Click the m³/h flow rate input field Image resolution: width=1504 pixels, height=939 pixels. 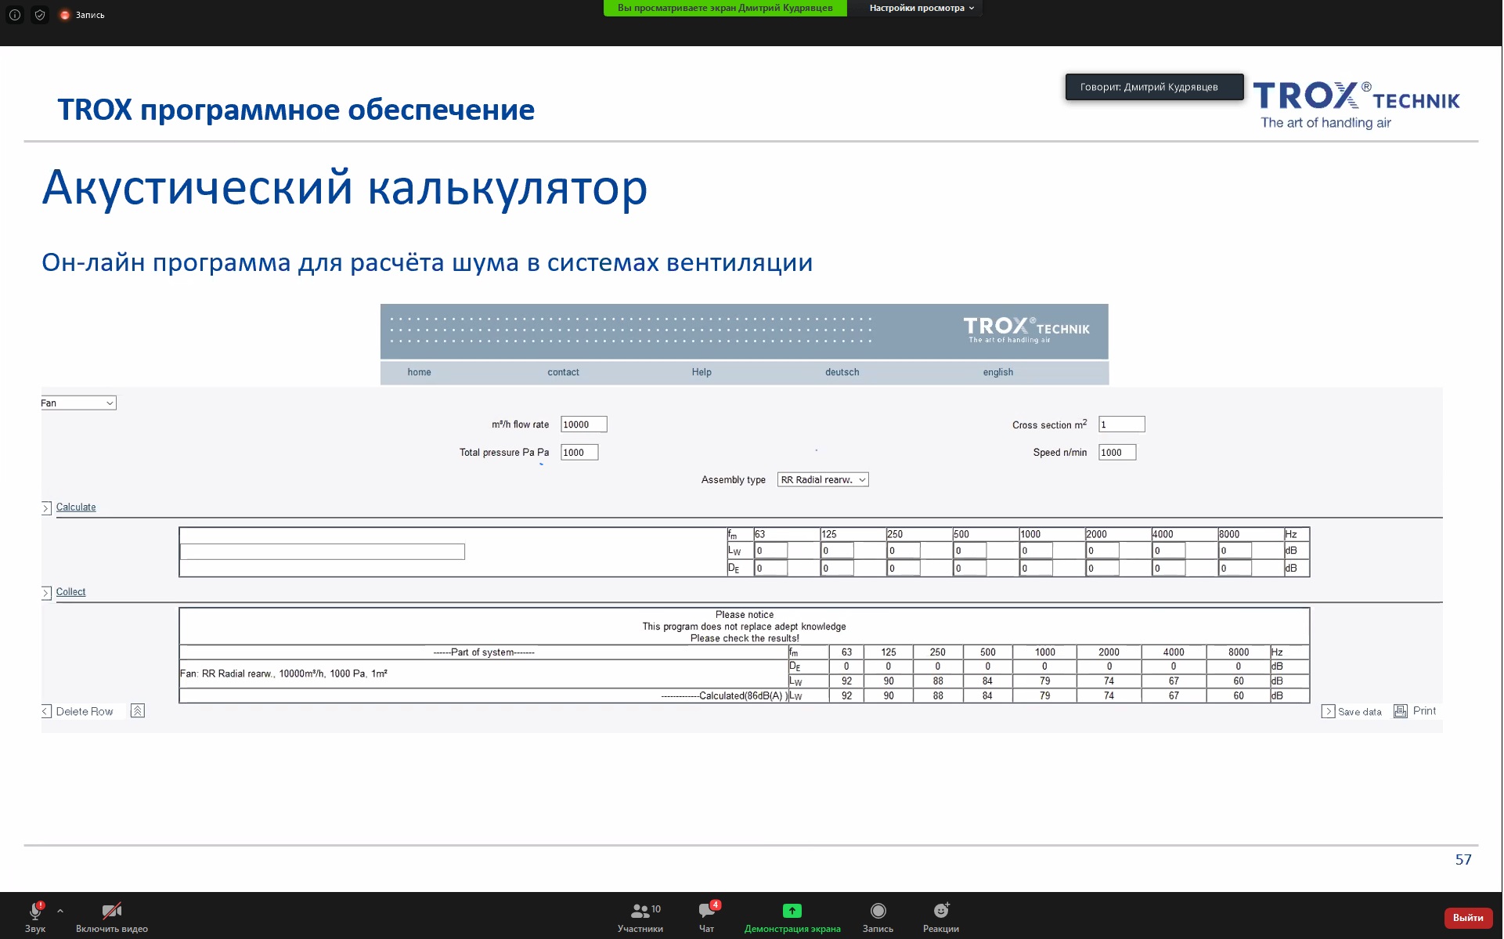(583, 424)
